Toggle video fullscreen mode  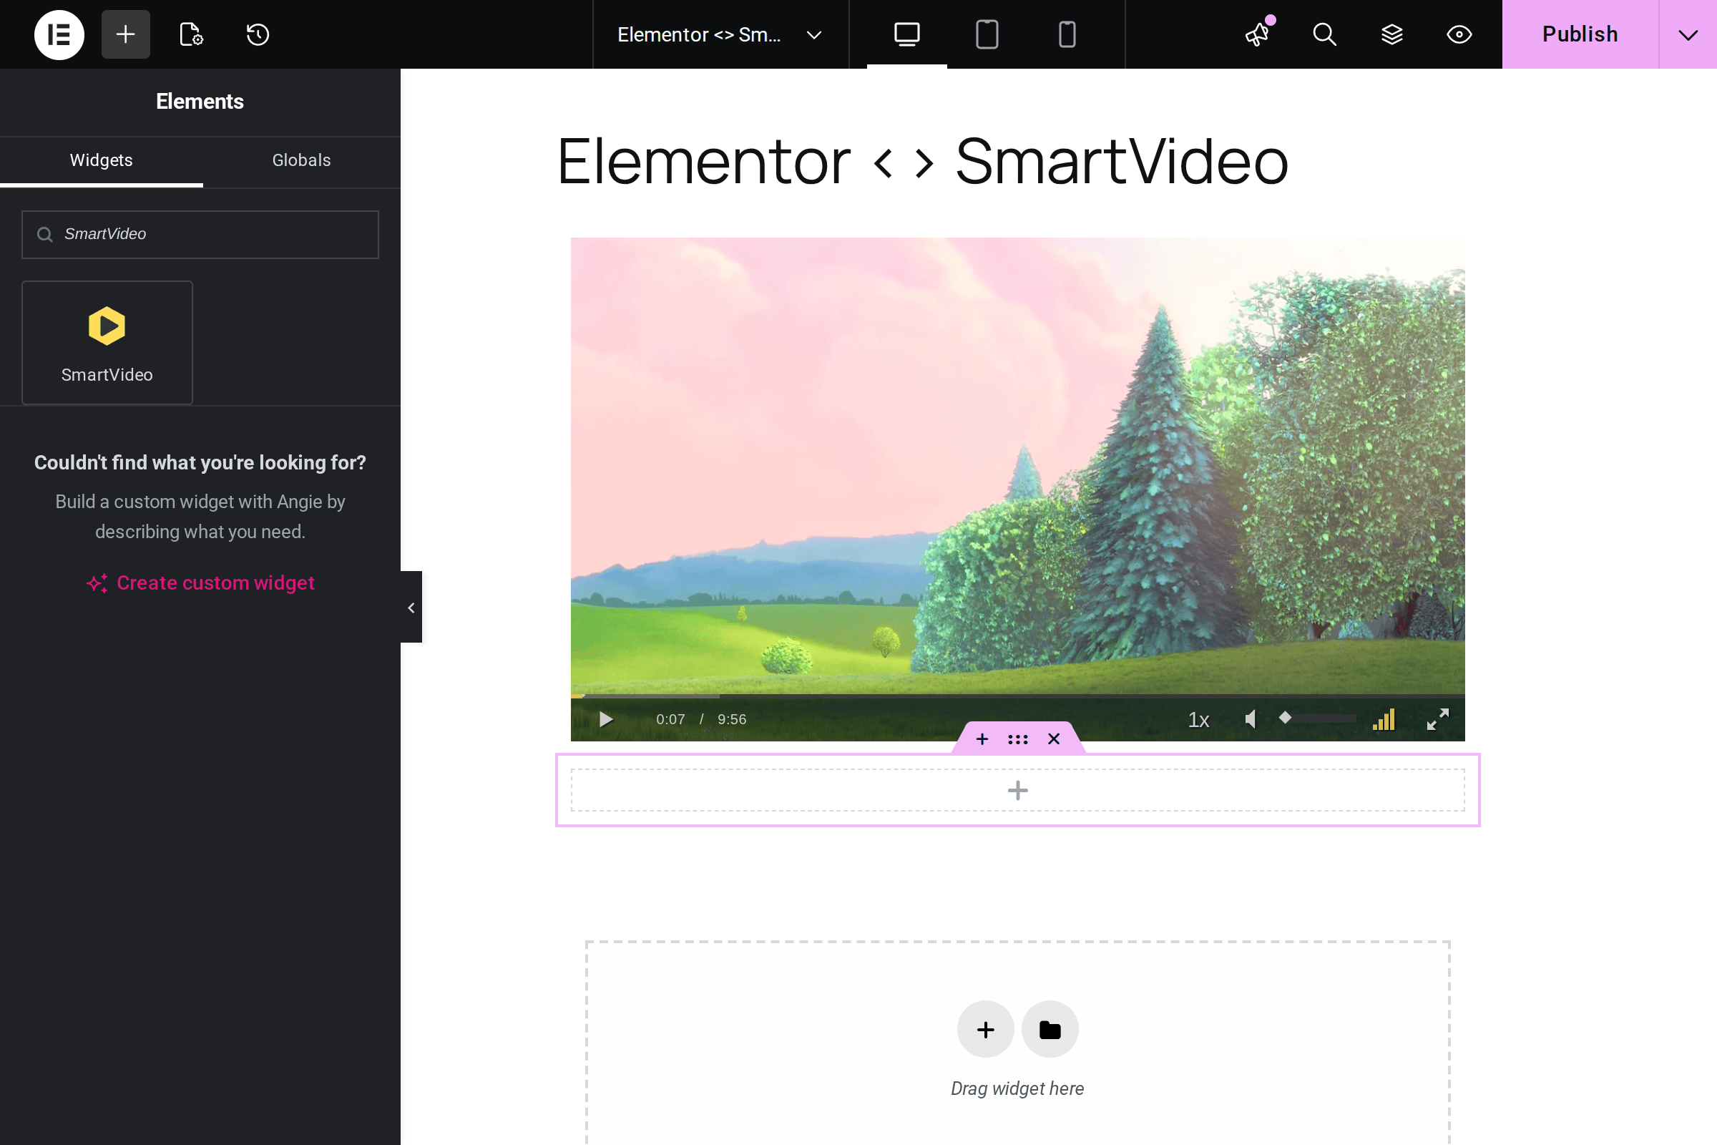1437,718
